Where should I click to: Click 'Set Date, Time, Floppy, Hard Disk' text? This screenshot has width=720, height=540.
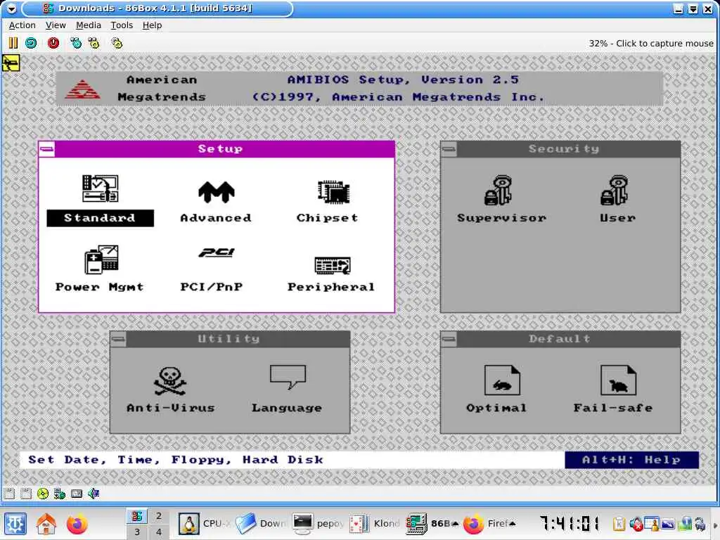coord(175,460)
